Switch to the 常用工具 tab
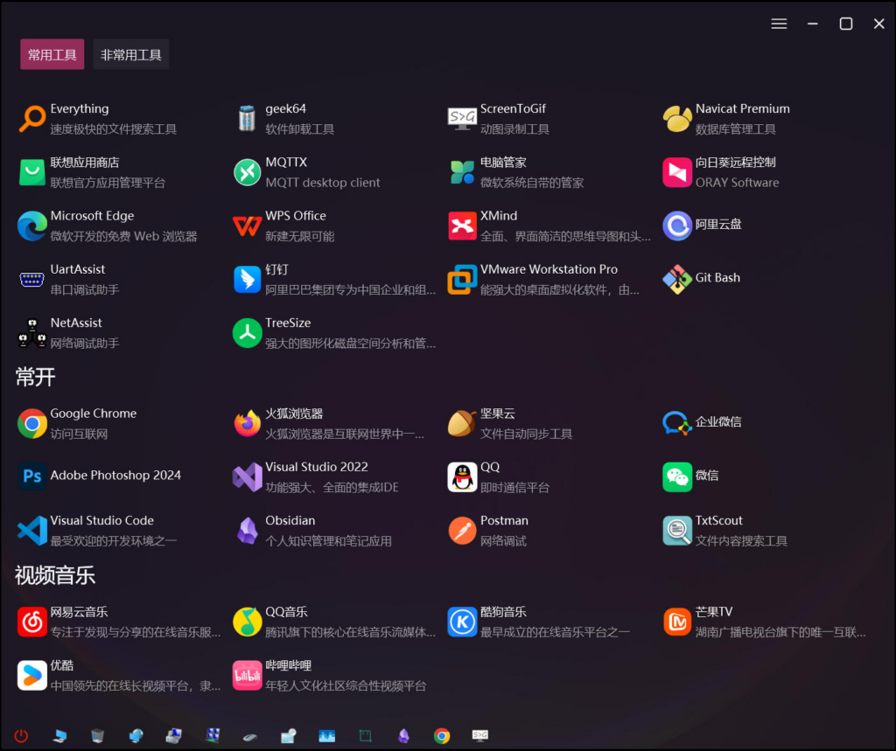This screenshot has width=896, height=751. click(x=52, y=54)
